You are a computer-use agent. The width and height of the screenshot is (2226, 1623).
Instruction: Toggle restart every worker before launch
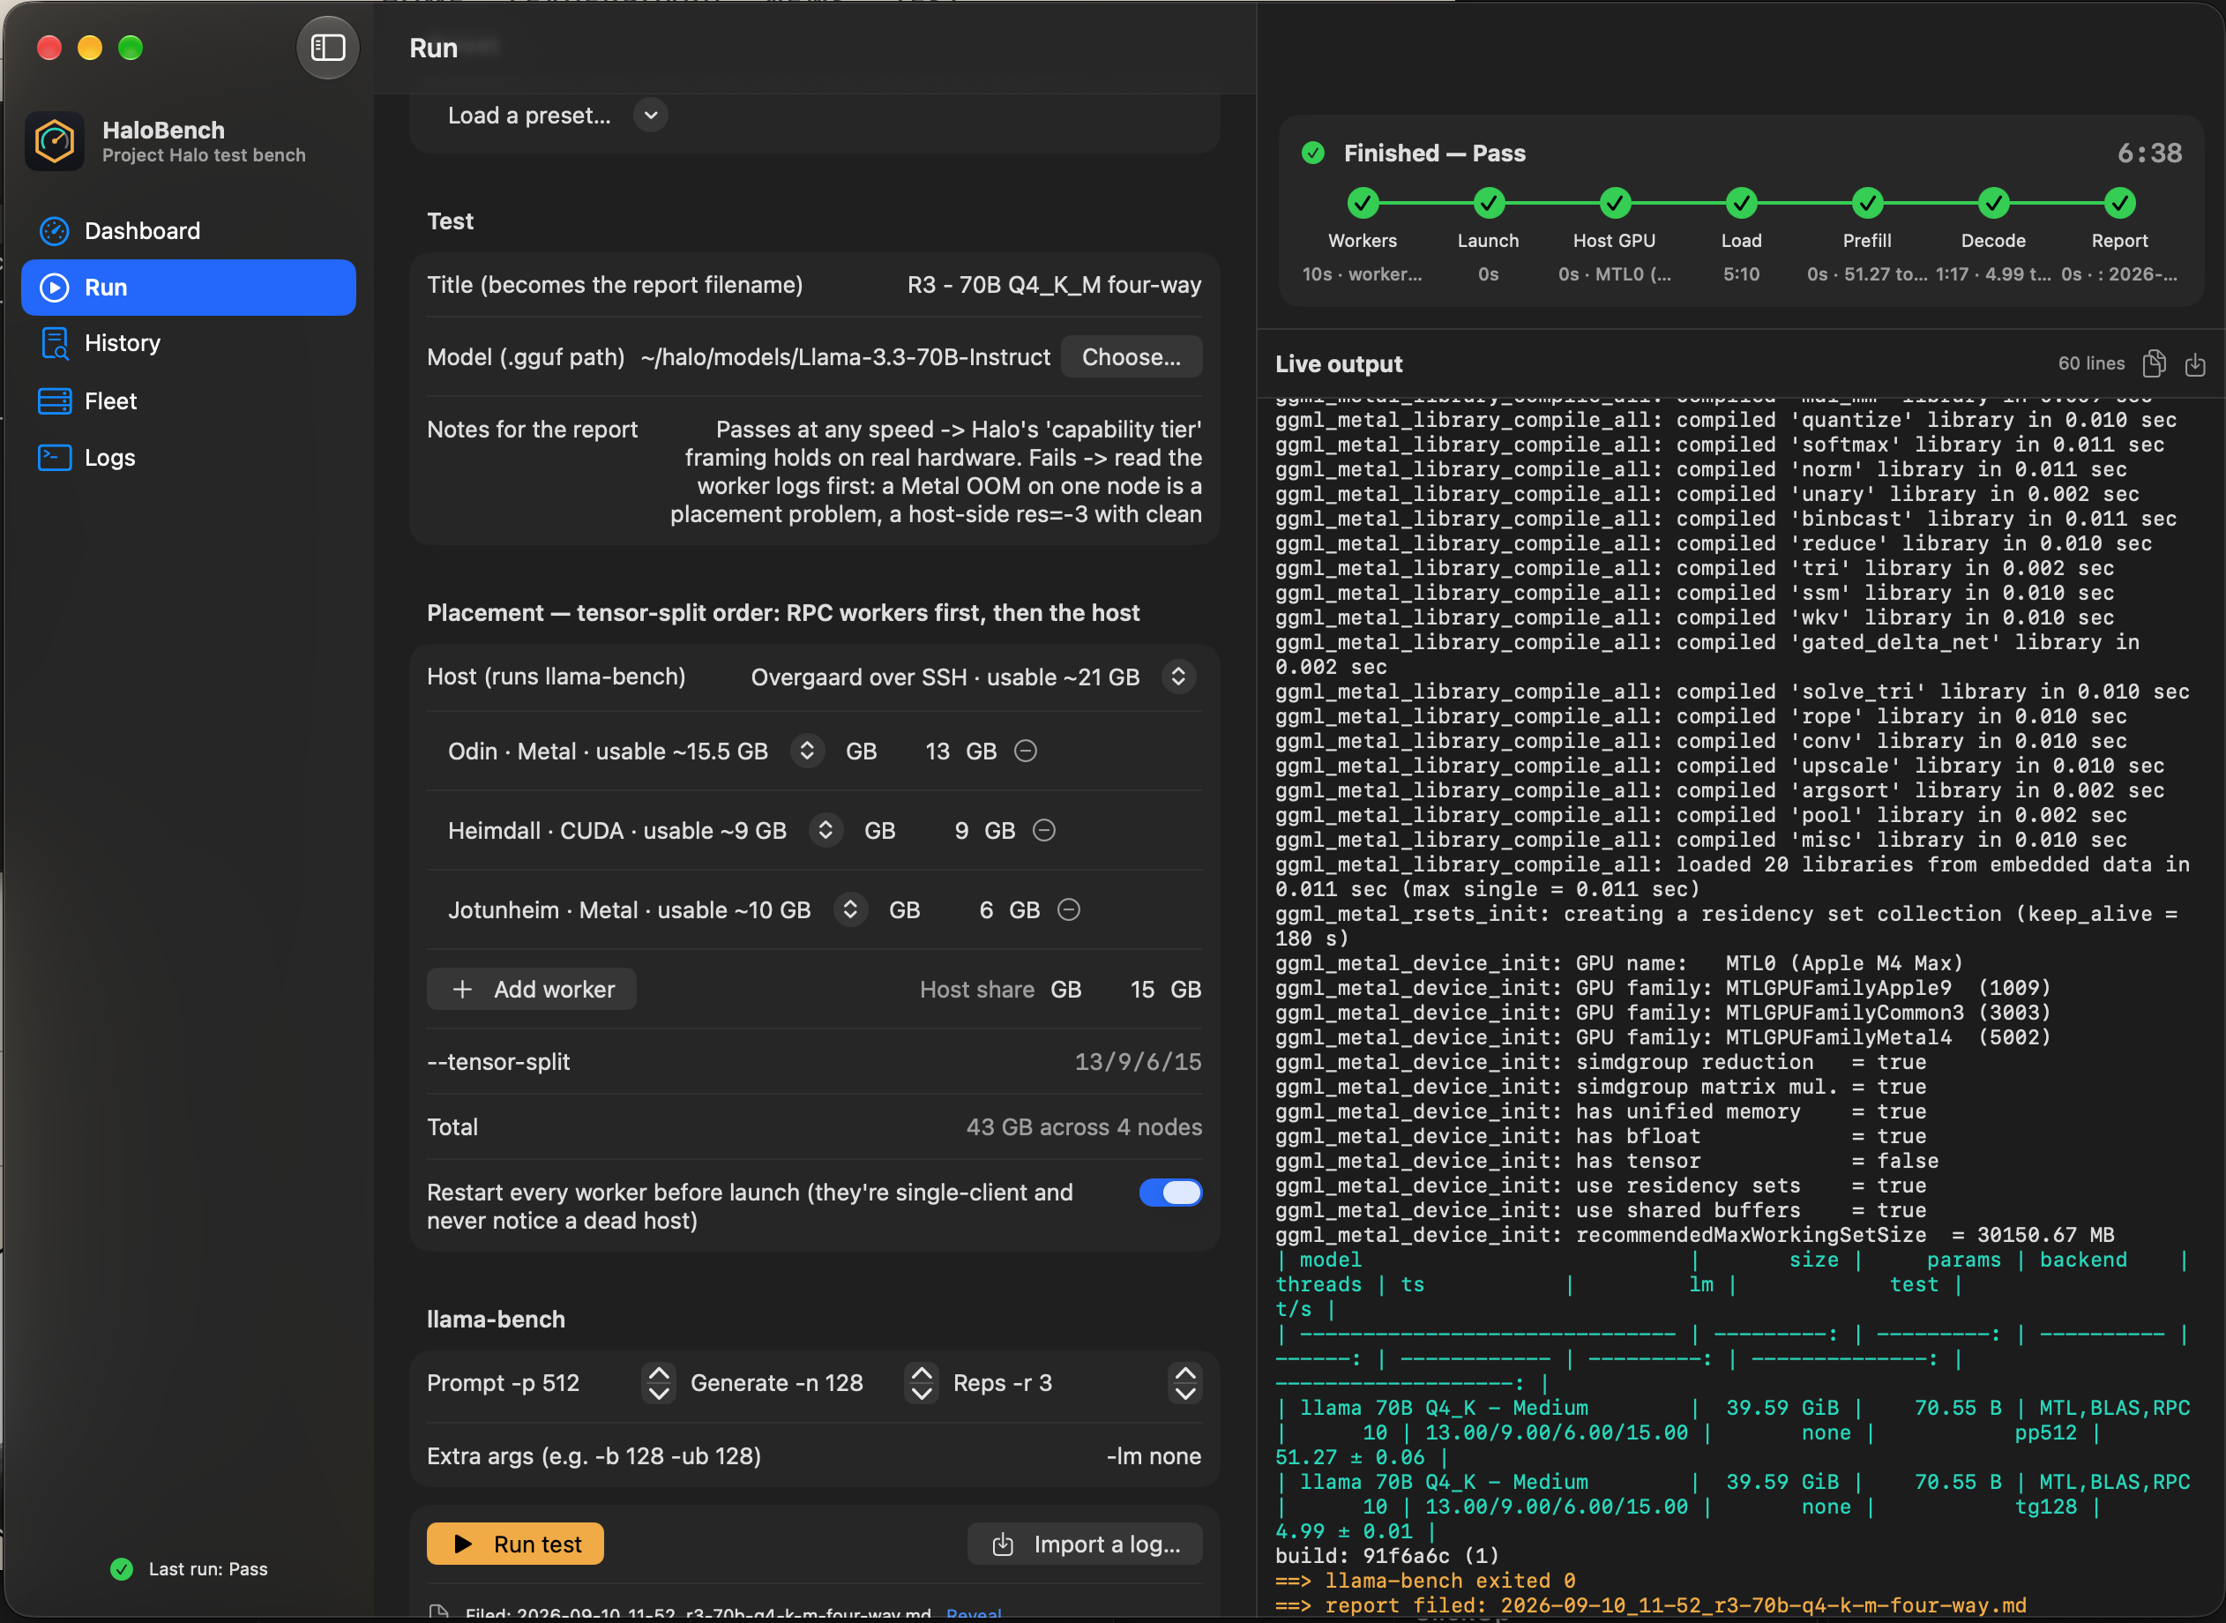[1170, 1193]
